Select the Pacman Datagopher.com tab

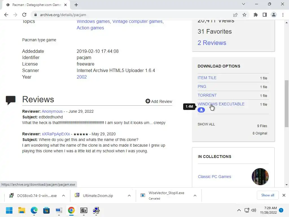click(36, 5)
